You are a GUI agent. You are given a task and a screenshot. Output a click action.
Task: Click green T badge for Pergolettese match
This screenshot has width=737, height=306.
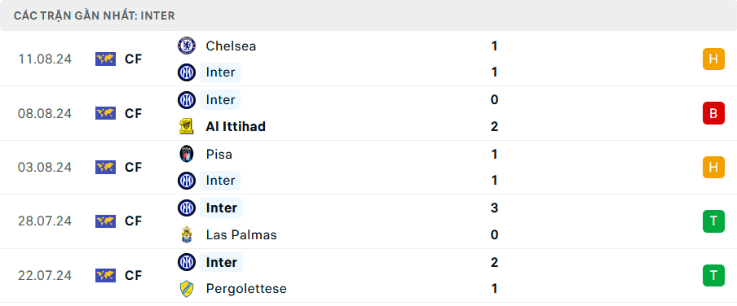713,276
